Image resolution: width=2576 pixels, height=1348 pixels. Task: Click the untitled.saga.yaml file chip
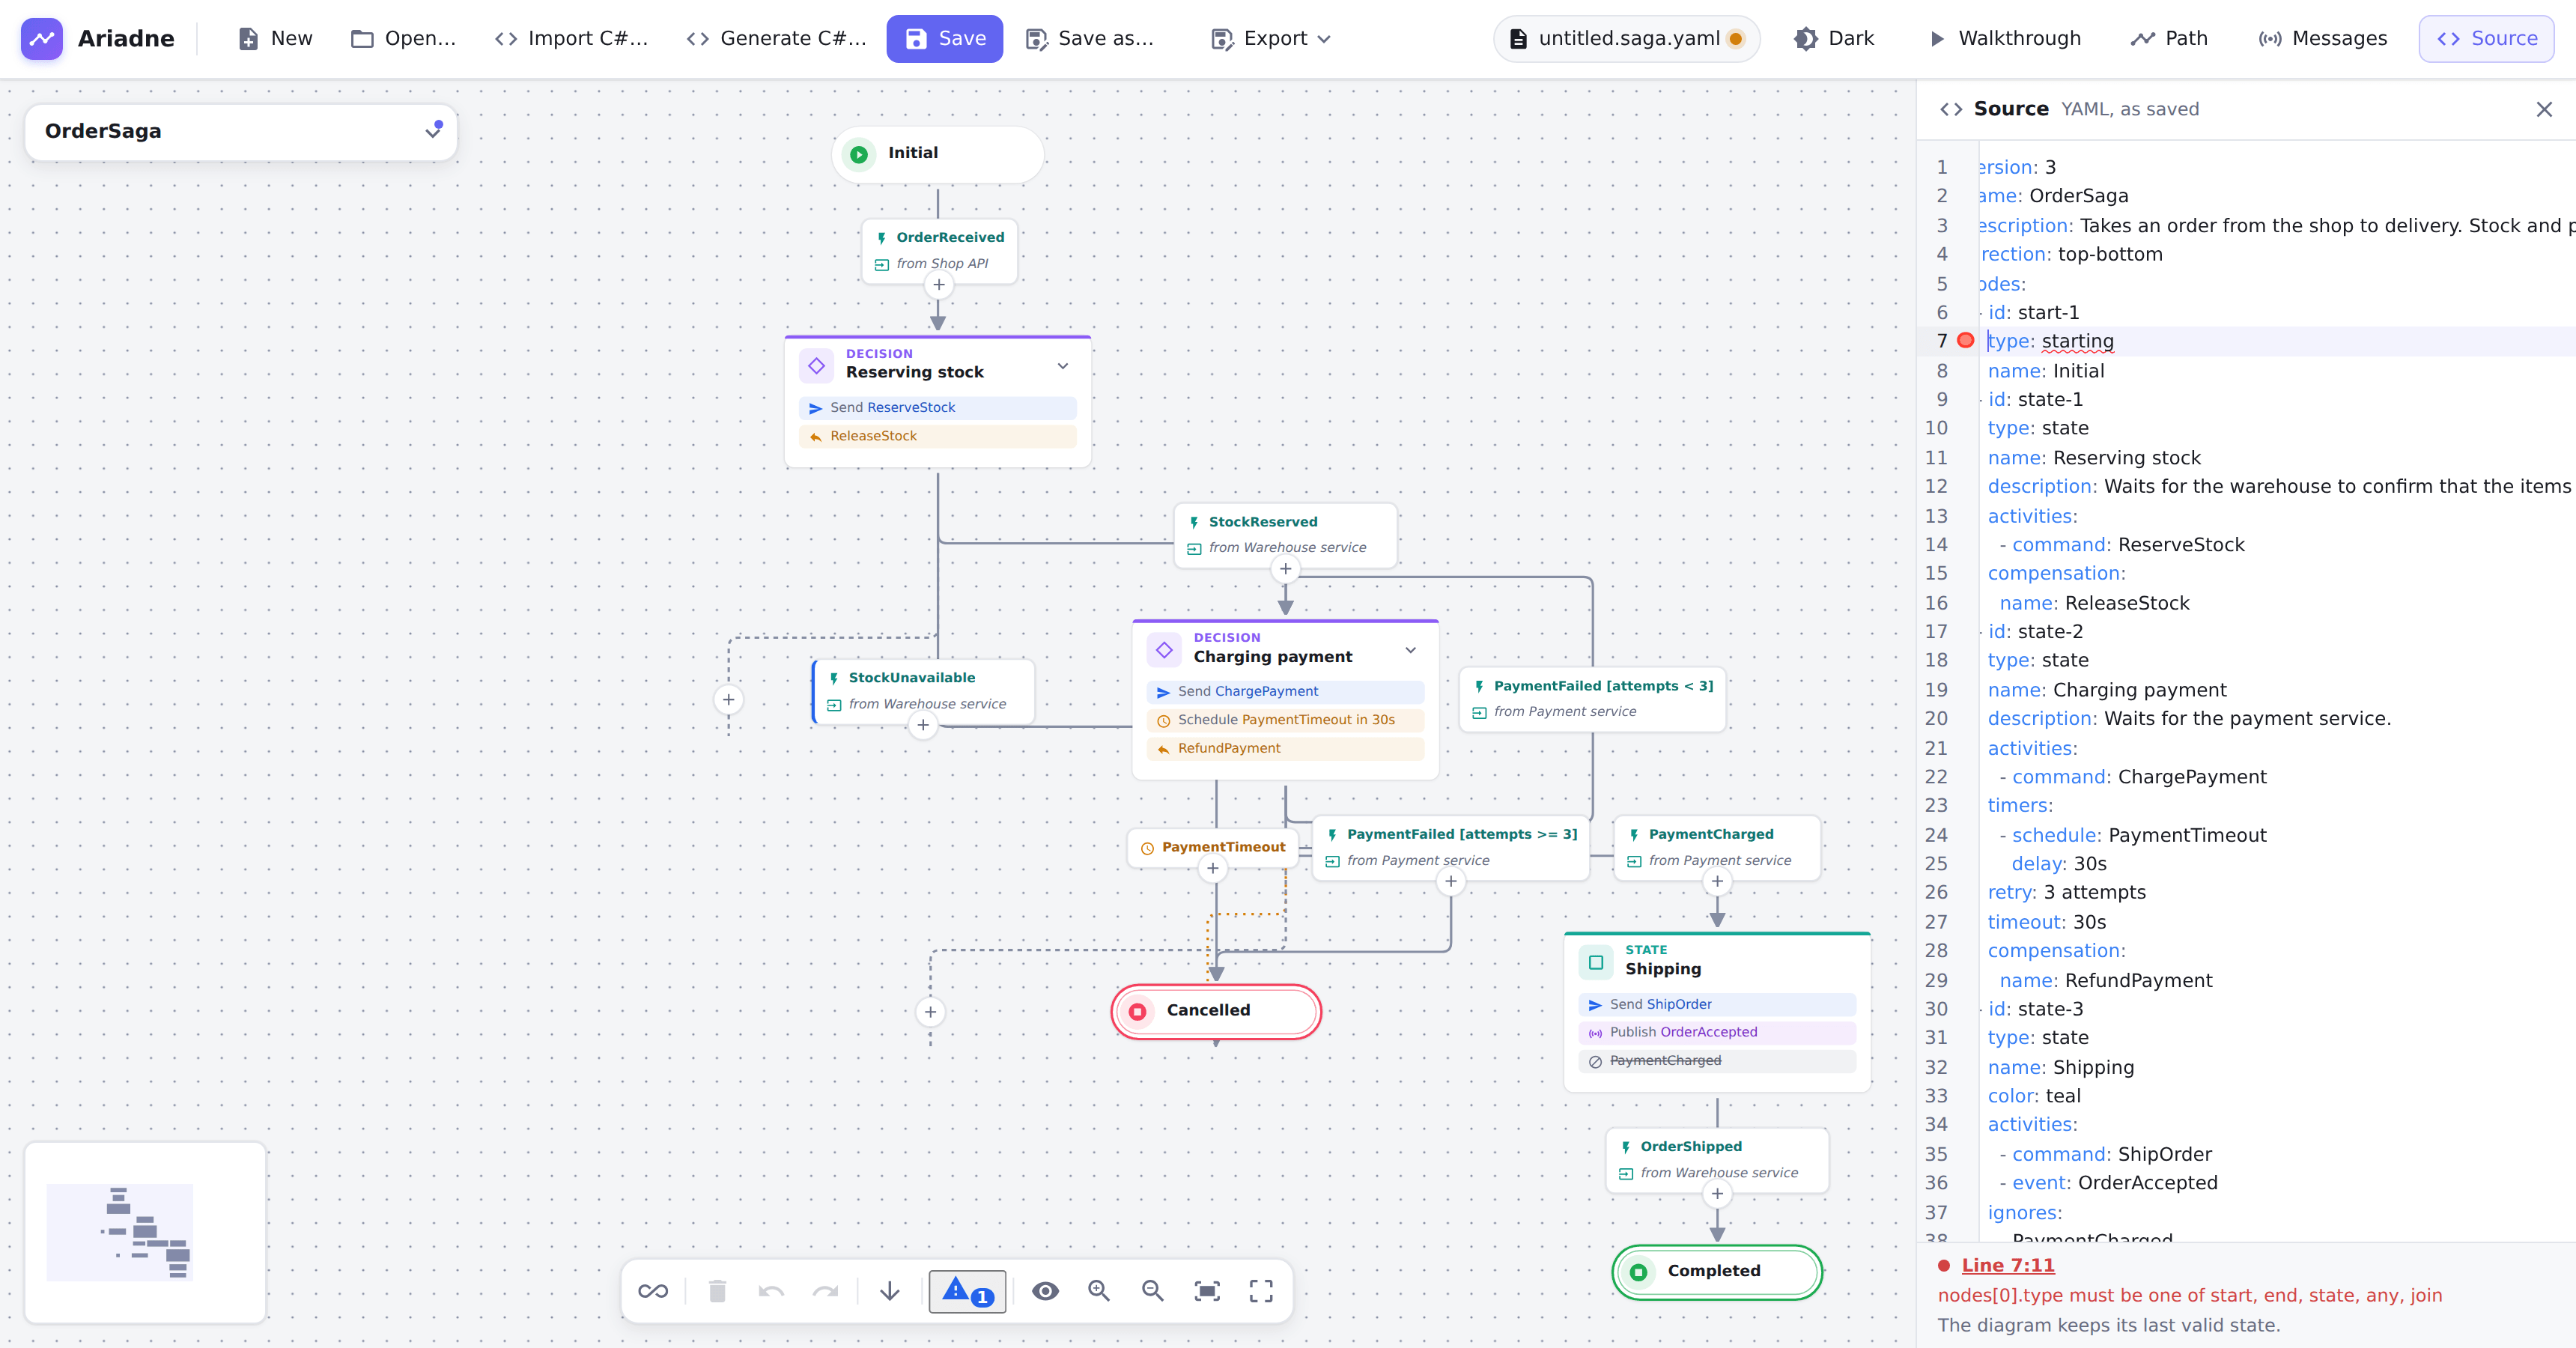(x=1626, y=39)
